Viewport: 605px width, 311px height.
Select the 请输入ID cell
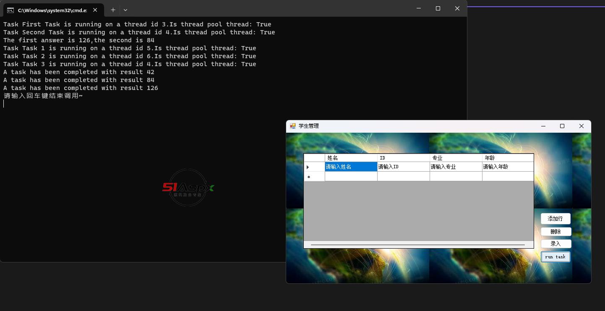click(403, 167)
